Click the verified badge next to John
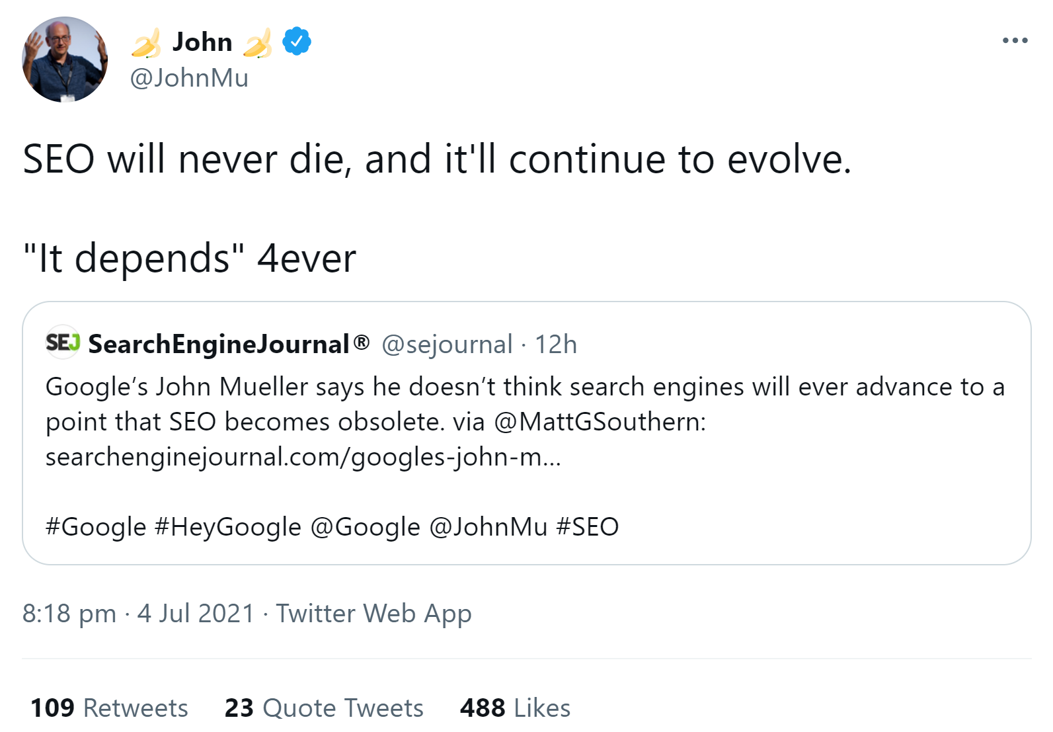 tap(295, 41)
